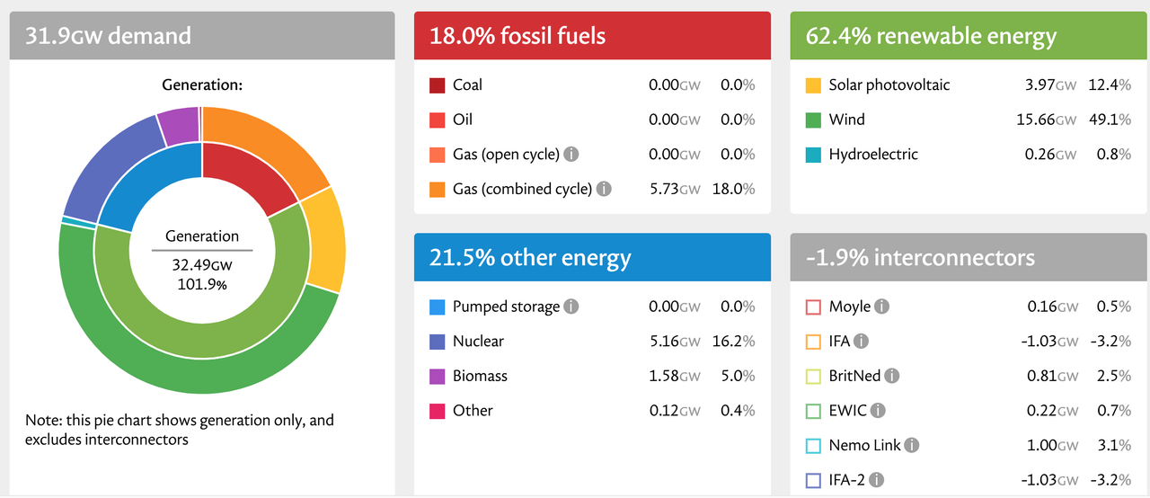Click IFA outlined orange swatch

(813, 342)
